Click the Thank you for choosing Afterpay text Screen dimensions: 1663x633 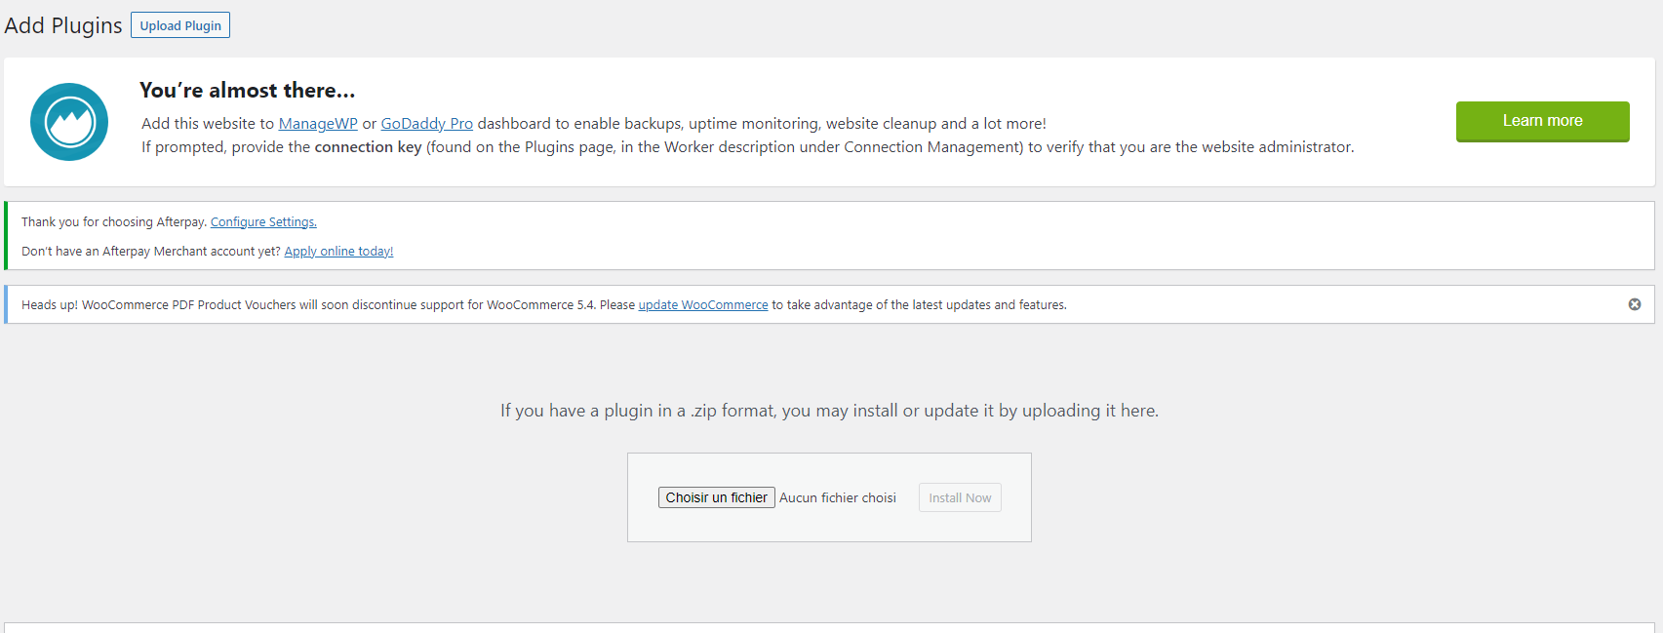pyautogui.click(x=114, y=222)
